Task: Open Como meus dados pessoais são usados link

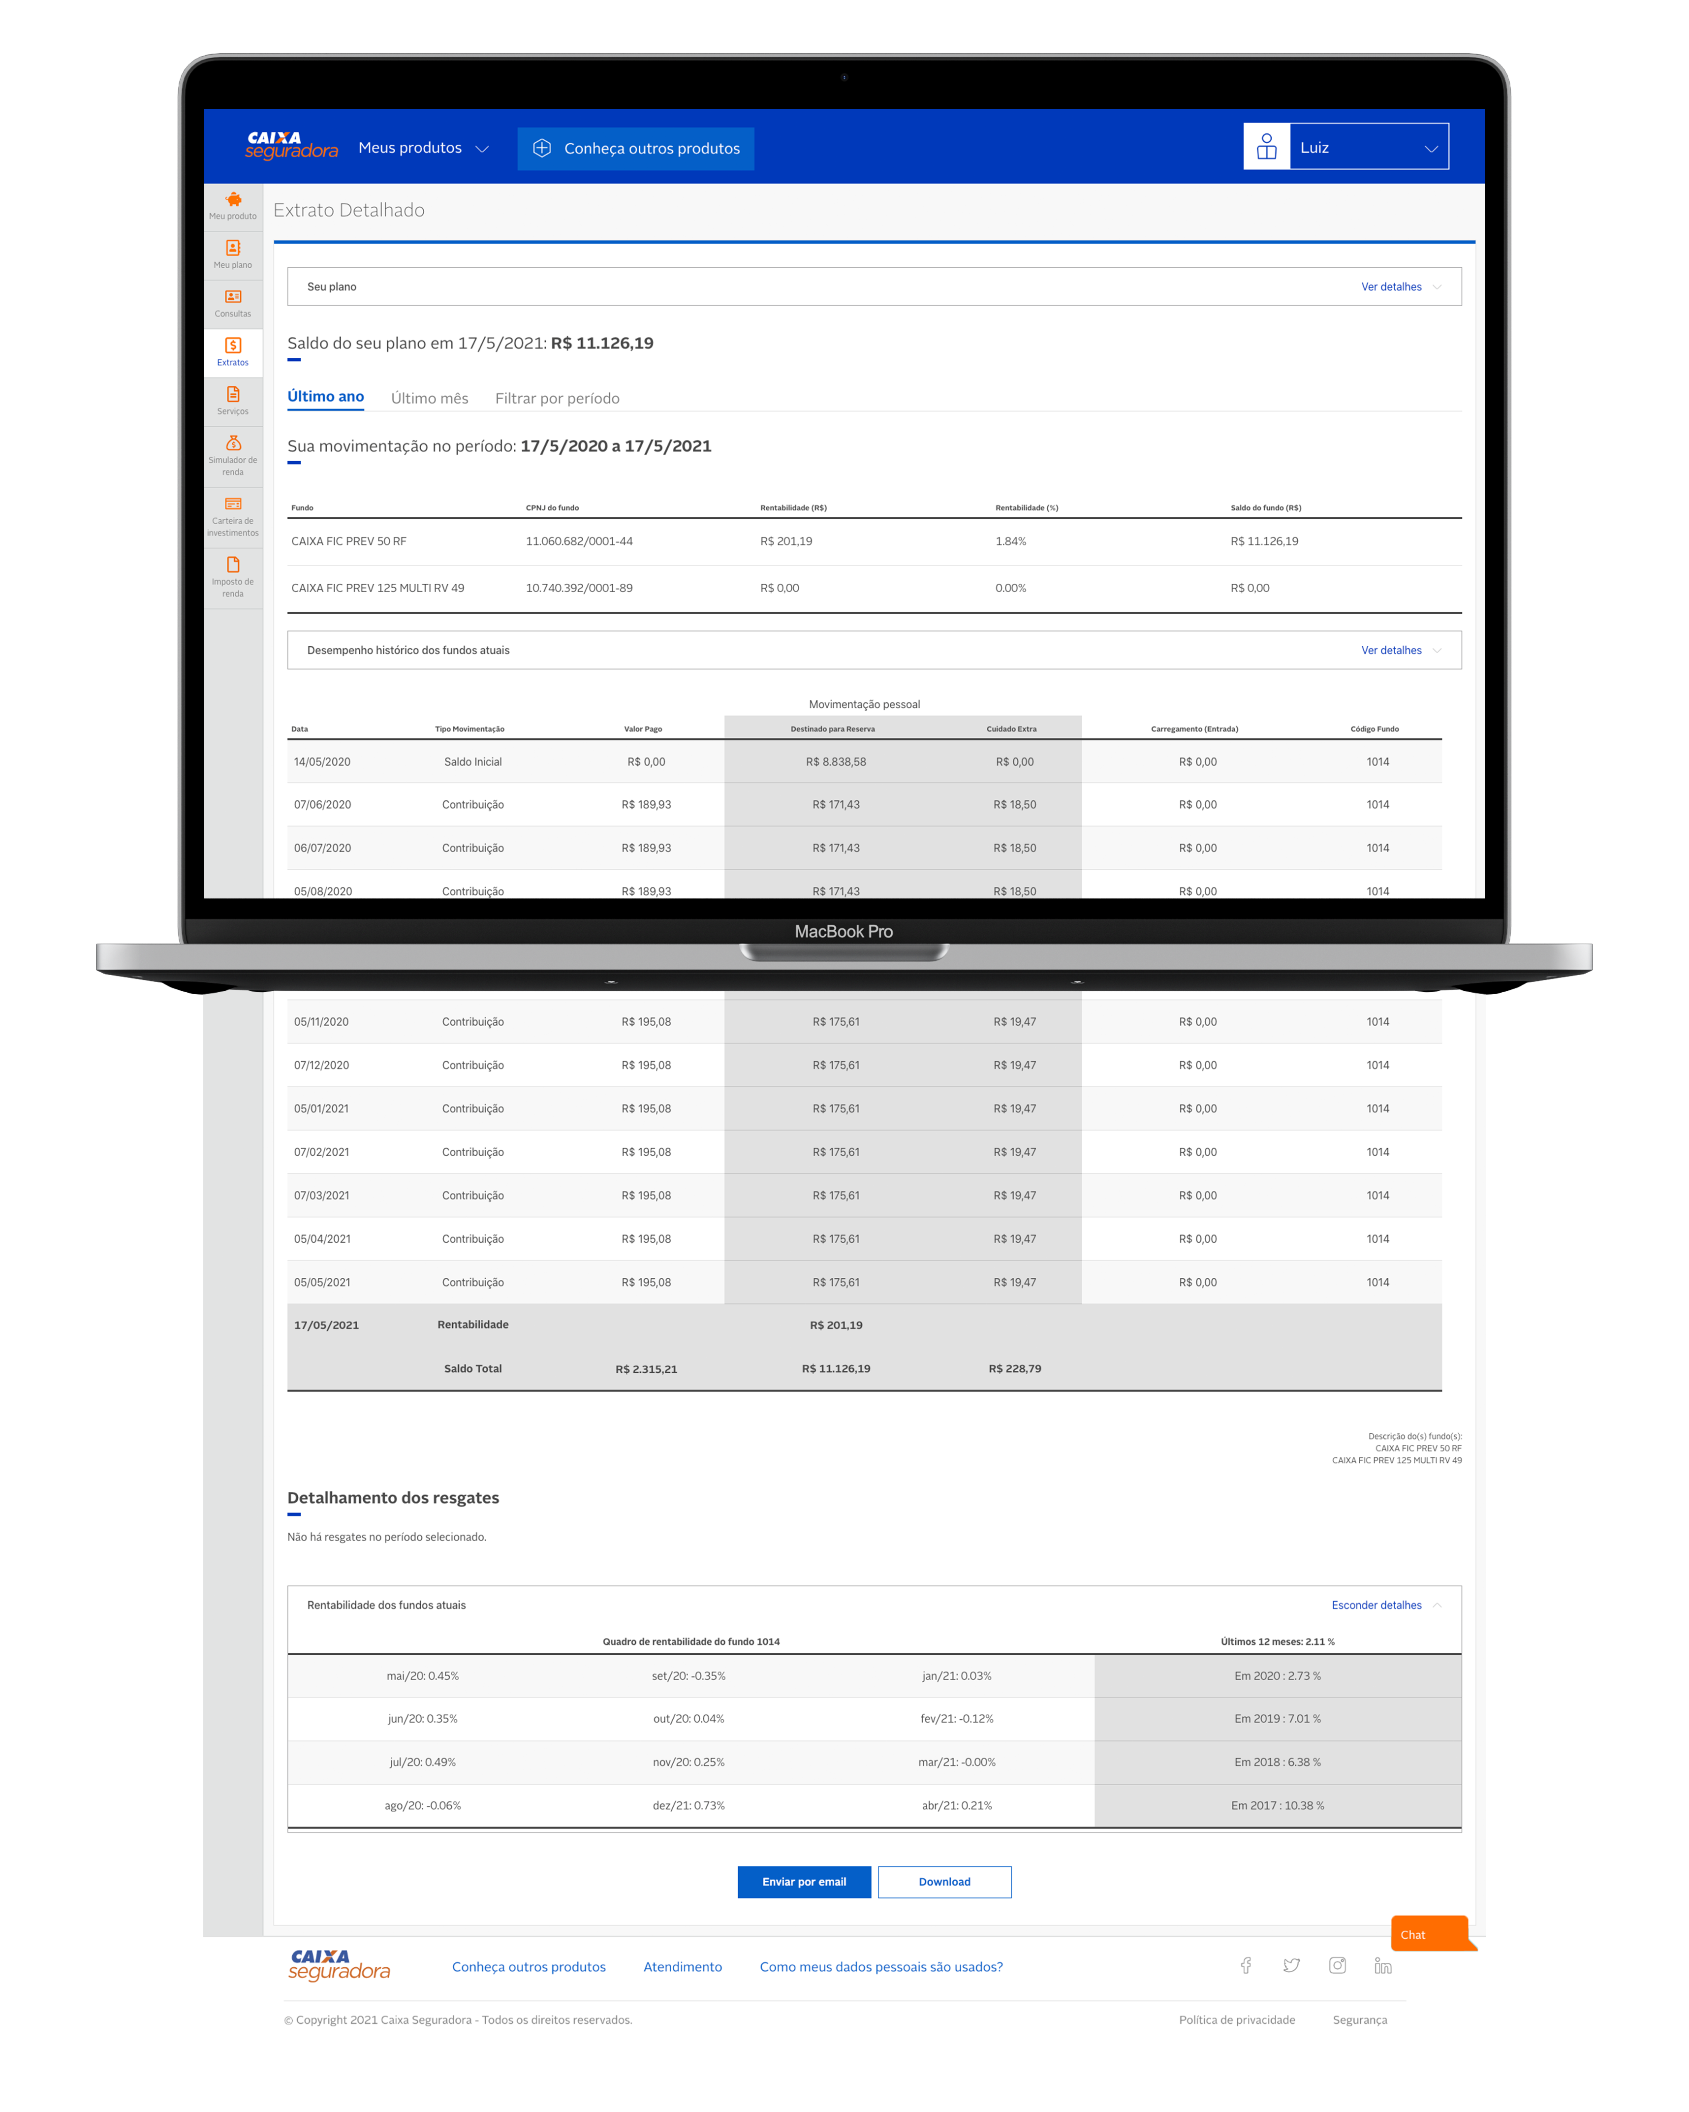Action: point(882,1967)
